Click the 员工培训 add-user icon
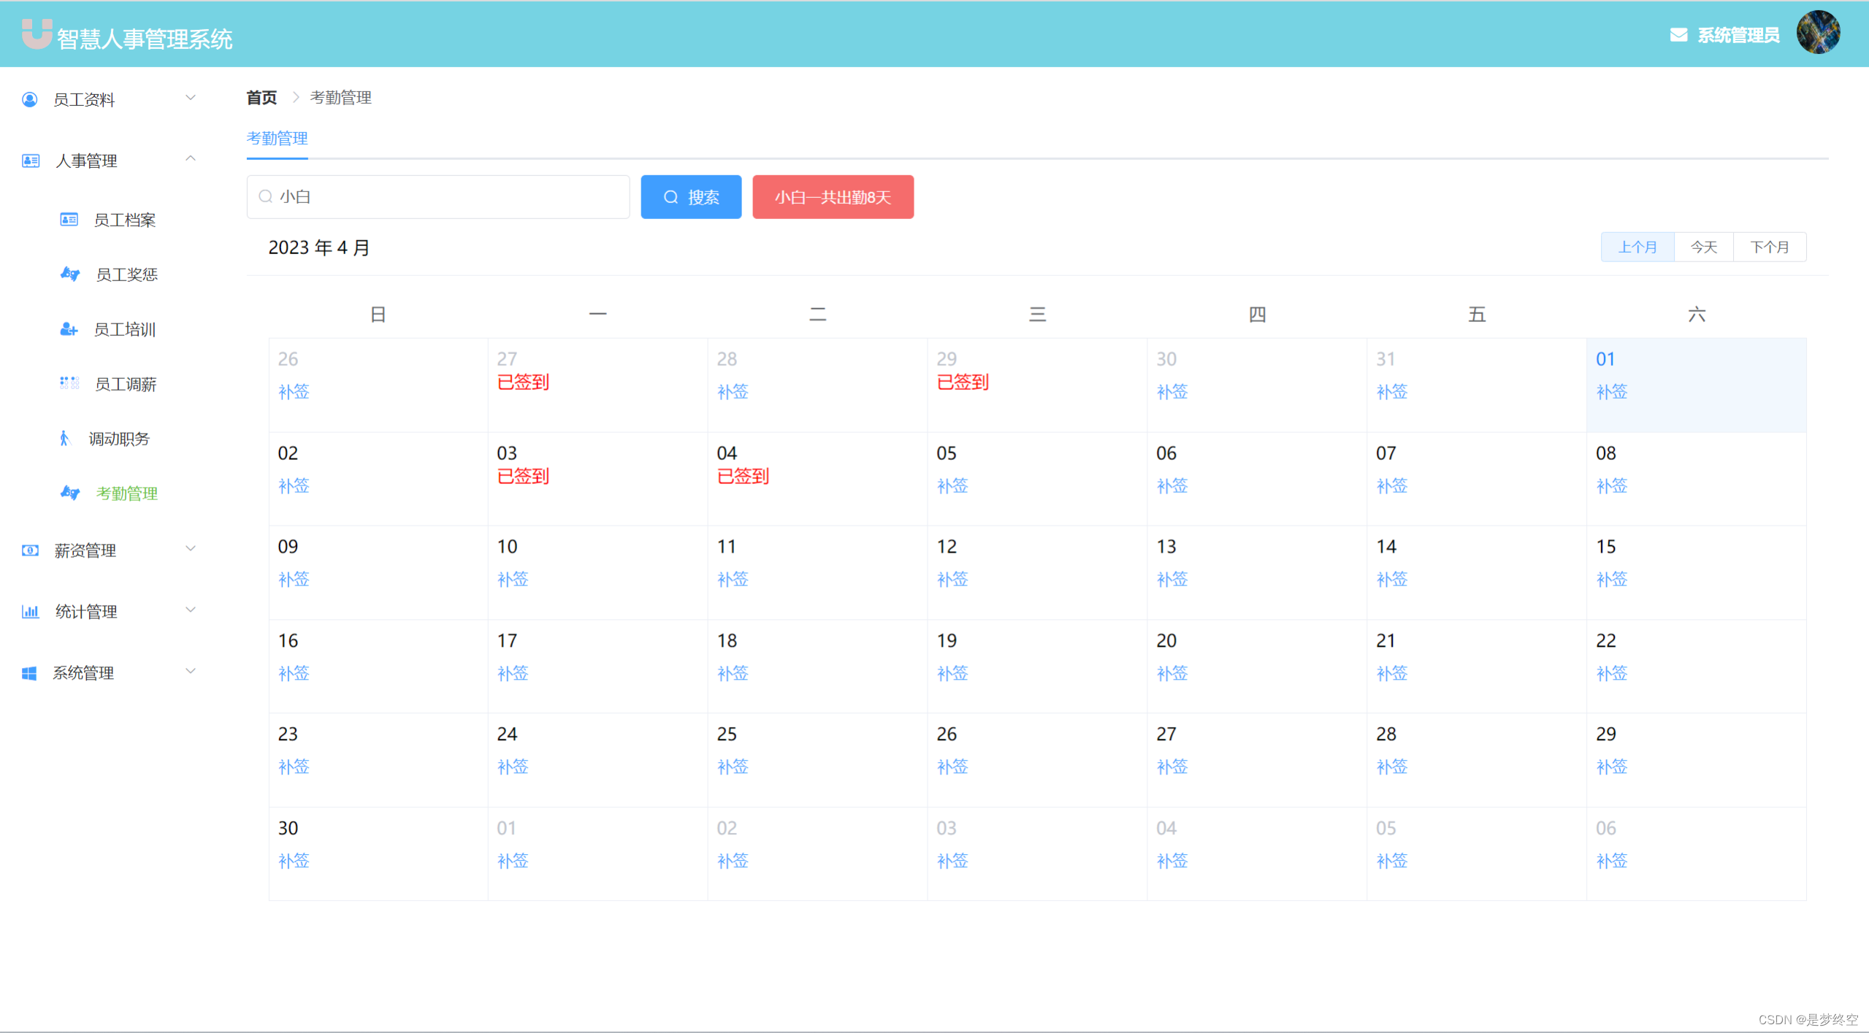Image resolution: width=1869 pixels, height=1033 pixels. [x=69, y=329]
